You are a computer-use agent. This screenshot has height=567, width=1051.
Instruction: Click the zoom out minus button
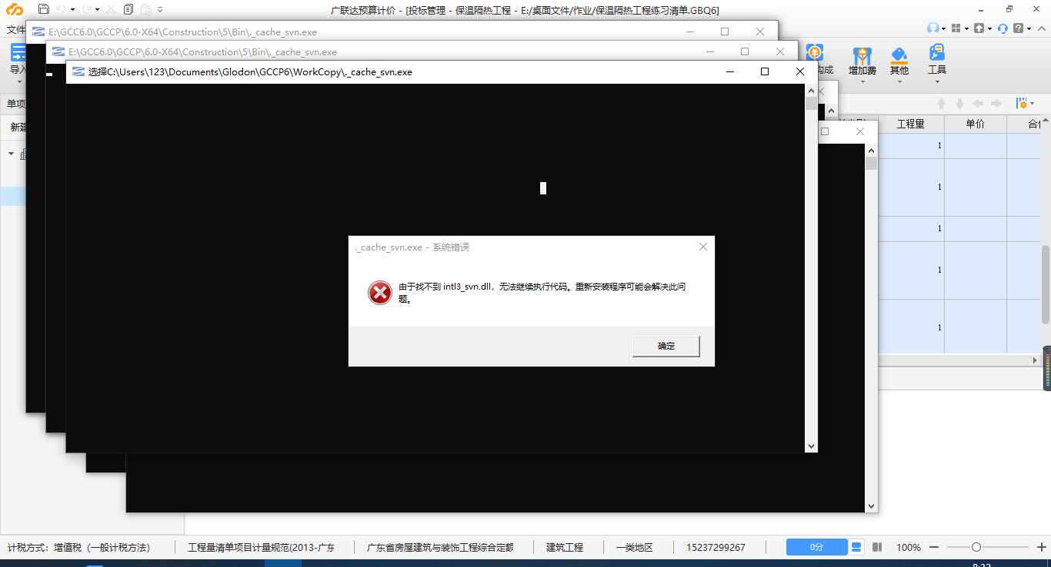tap(933, 547)
